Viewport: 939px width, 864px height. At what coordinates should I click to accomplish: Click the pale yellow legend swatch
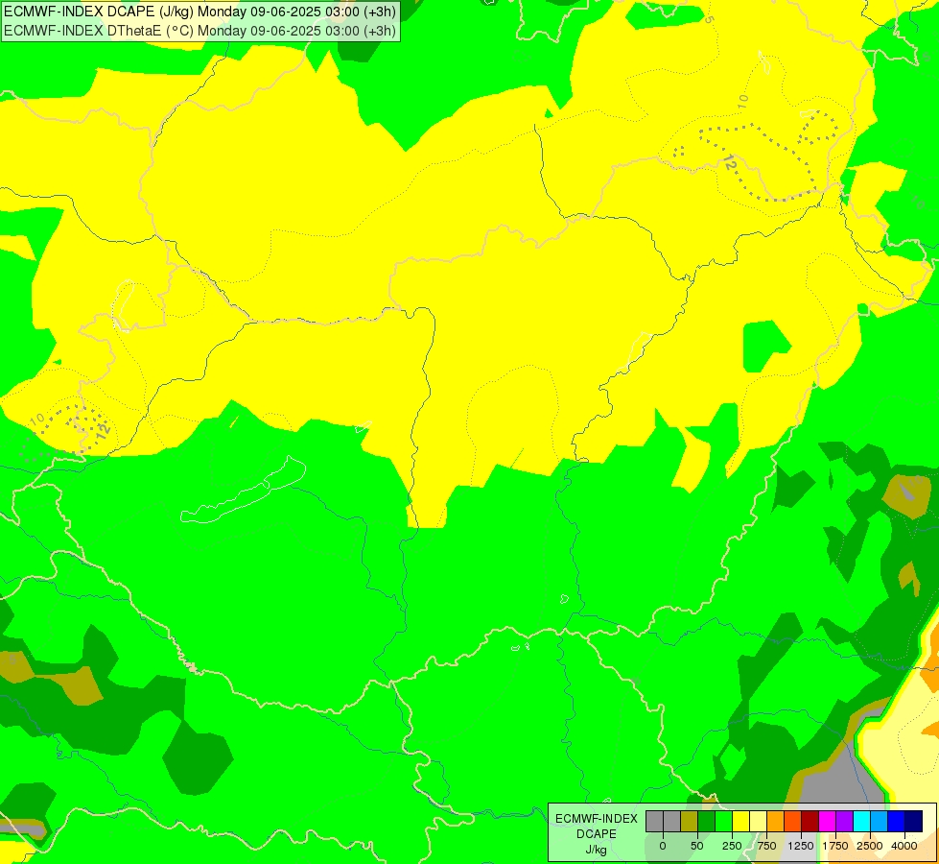tap(758, 821)
